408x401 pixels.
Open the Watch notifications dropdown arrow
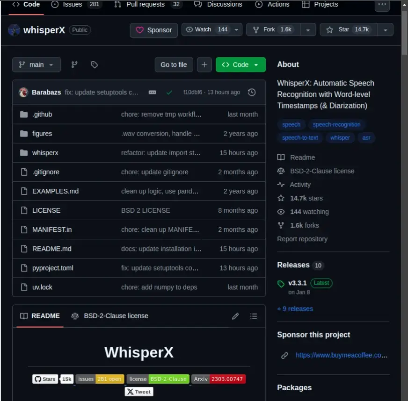point(236,29)
